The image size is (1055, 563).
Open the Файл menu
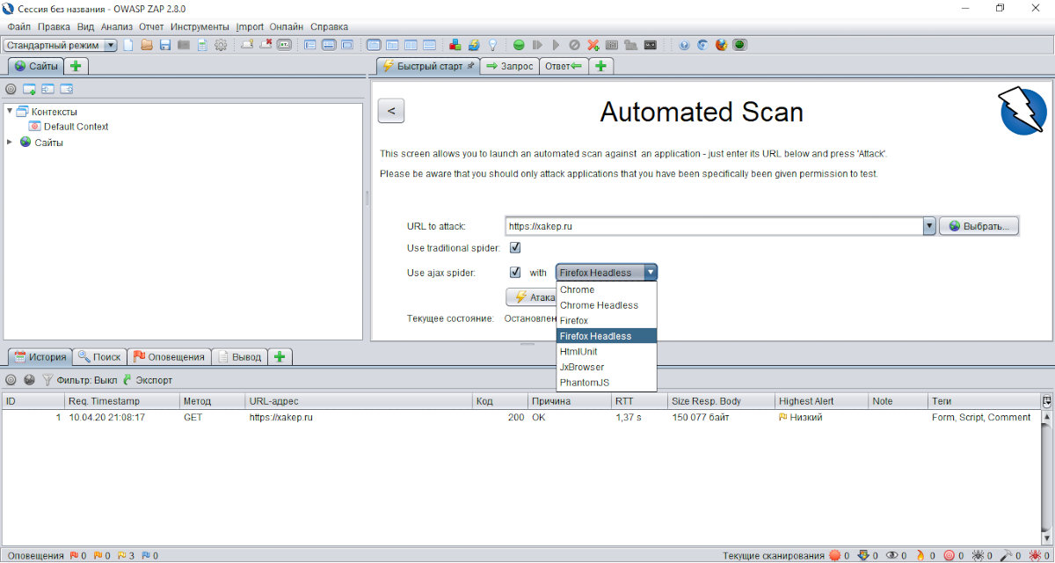(18, 26)
